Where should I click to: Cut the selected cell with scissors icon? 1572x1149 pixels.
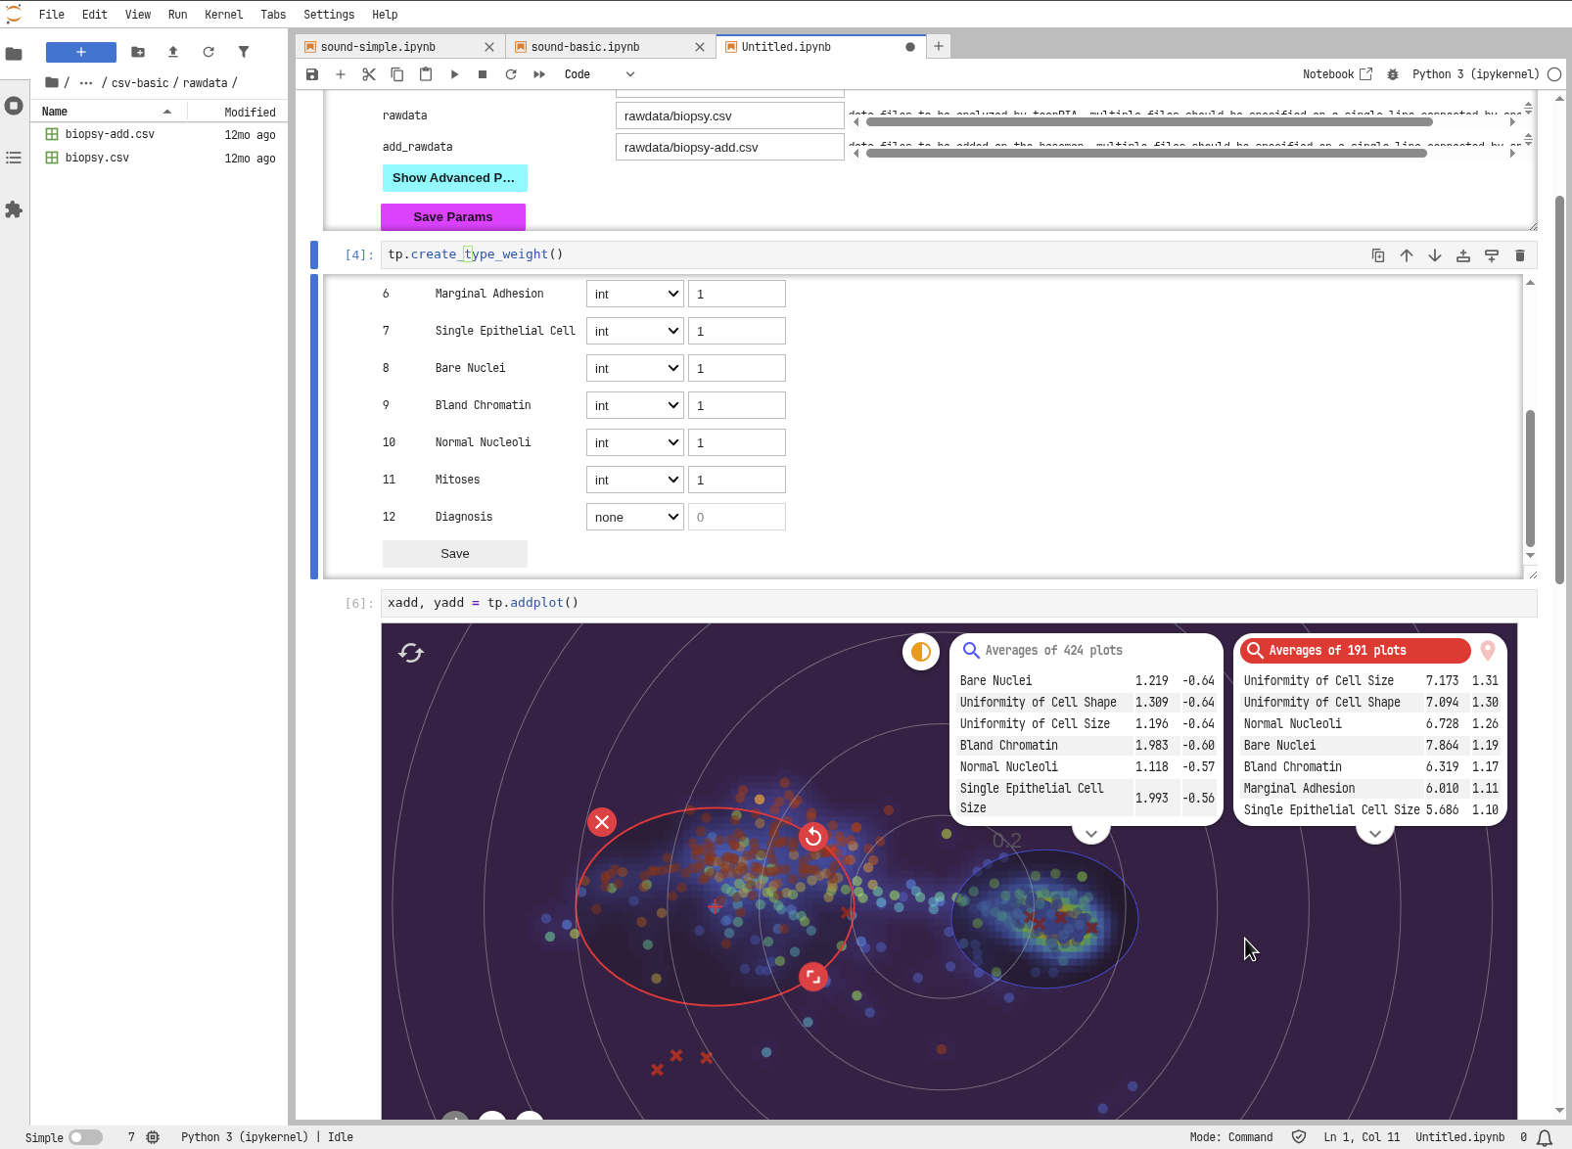pos(369,74)
